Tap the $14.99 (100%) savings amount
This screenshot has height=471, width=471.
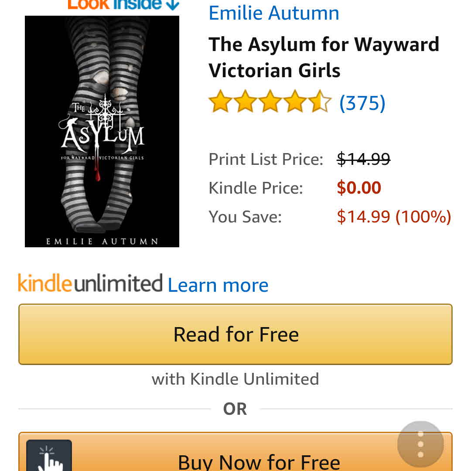click(x=394, y=217)
